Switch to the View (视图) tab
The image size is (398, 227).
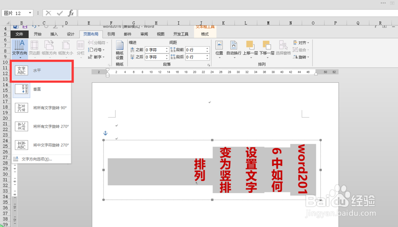coord(160,34)
